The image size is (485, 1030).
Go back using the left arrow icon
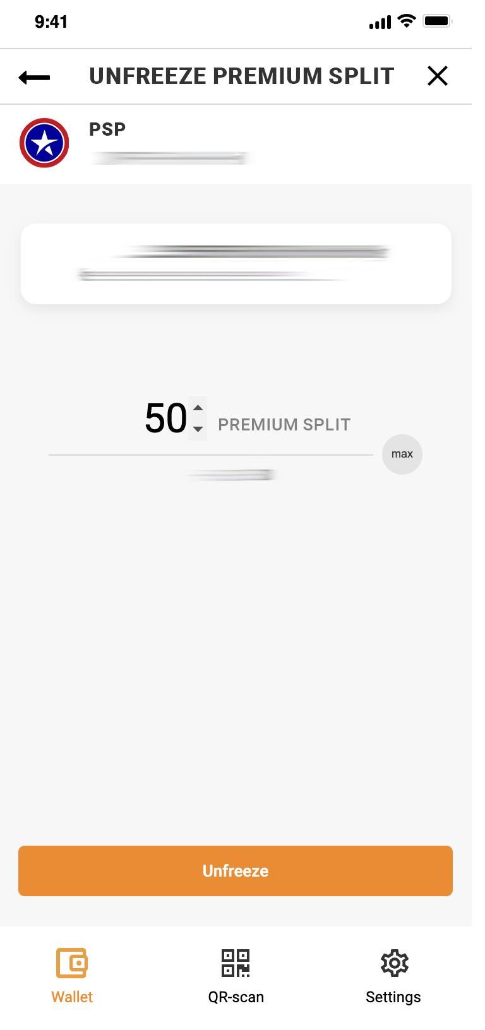coord(35,77)
